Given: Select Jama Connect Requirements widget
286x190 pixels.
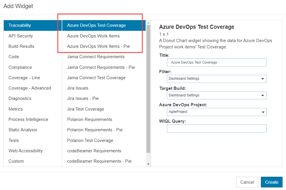Looking at the screenshot, I should 96,57.
